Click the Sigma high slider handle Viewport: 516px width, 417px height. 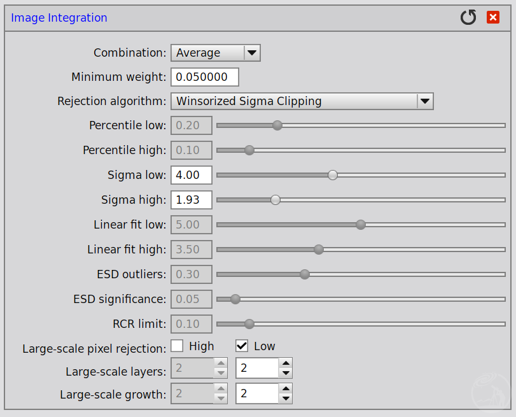pyautogui.click(x=275, y=200)
